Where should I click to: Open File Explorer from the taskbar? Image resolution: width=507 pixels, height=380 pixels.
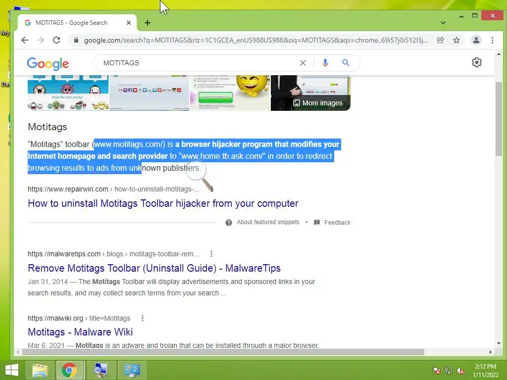pyautogui.click(x=40, y=370)
